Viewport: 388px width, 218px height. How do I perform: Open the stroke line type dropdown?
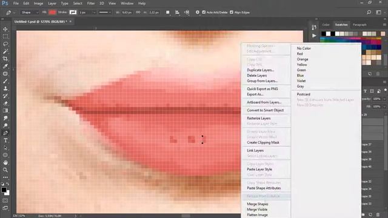click(x=105, y=12)
